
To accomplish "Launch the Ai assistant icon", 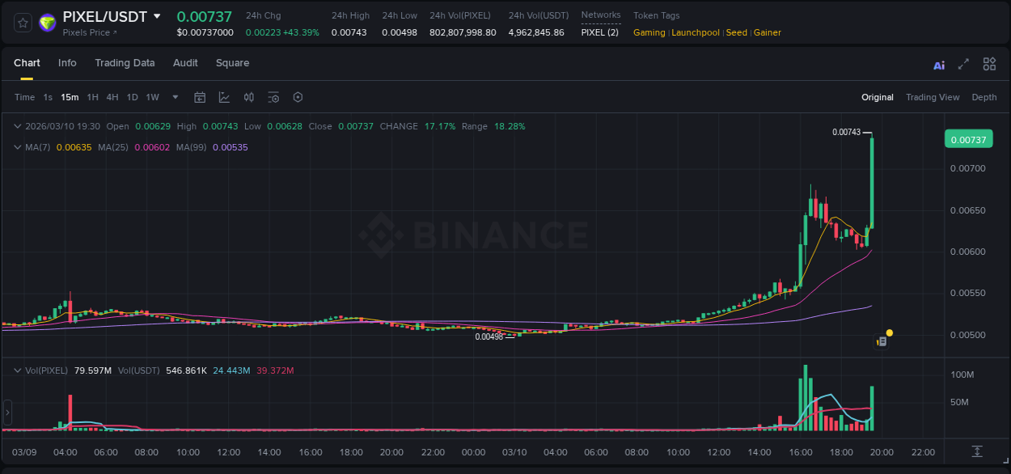I will point(939,64).
